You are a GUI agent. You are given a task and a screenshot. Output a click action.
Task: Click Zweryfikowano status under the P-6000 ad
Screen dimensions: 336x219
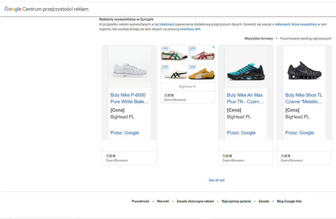click(x=117, y=160)
